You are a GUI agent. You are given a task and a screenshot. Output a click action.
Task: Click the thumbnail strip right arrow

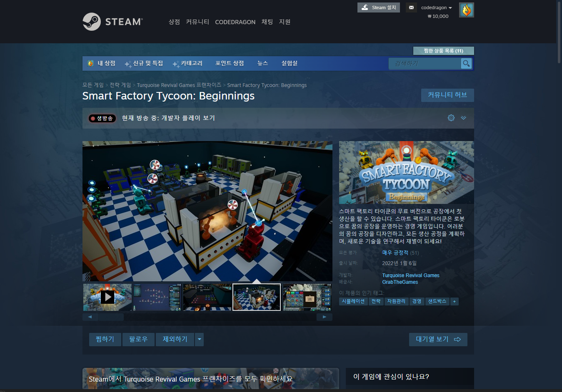pos(325,317)
